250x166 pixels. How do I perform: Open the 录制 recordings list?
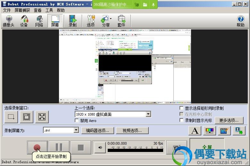(73, 21)
